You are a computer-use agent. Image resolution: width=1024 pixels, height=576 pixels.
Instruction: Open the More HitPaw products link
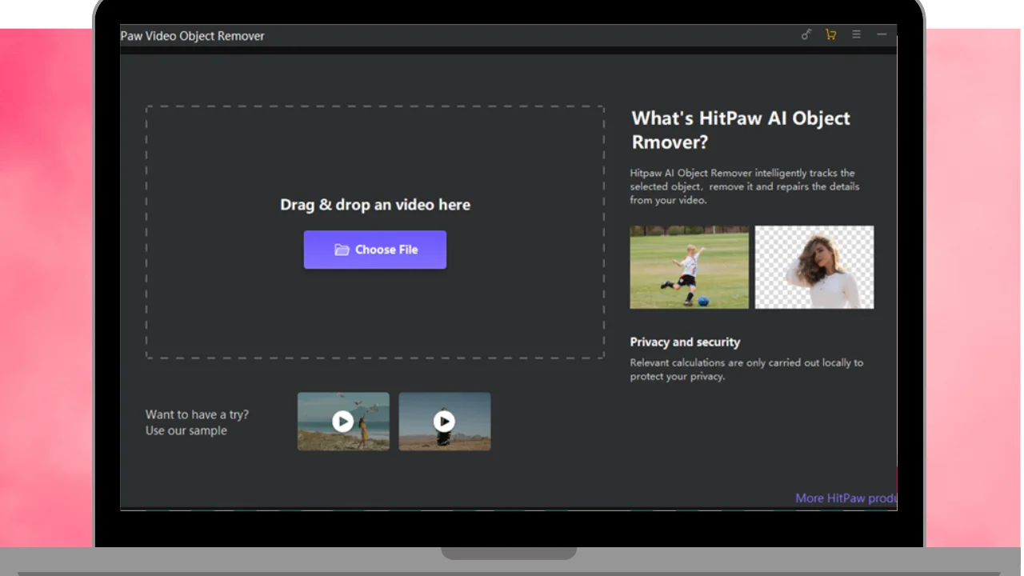[x=846, y=498]
